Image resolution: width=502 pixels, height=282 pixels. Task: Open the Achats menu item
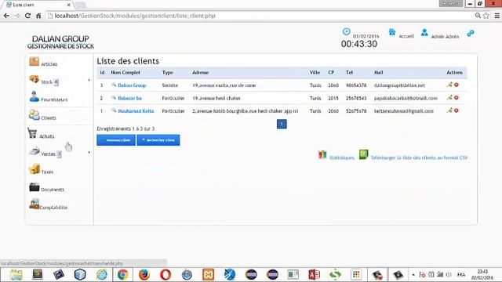47,136
